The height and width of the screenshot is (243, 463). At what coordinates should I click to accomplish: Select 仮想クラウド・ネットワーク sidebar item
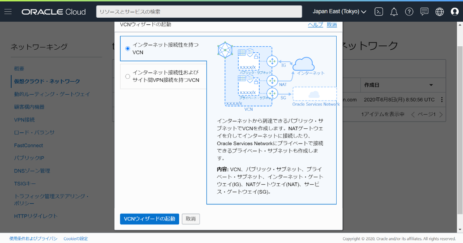click(x=47, y=81)
